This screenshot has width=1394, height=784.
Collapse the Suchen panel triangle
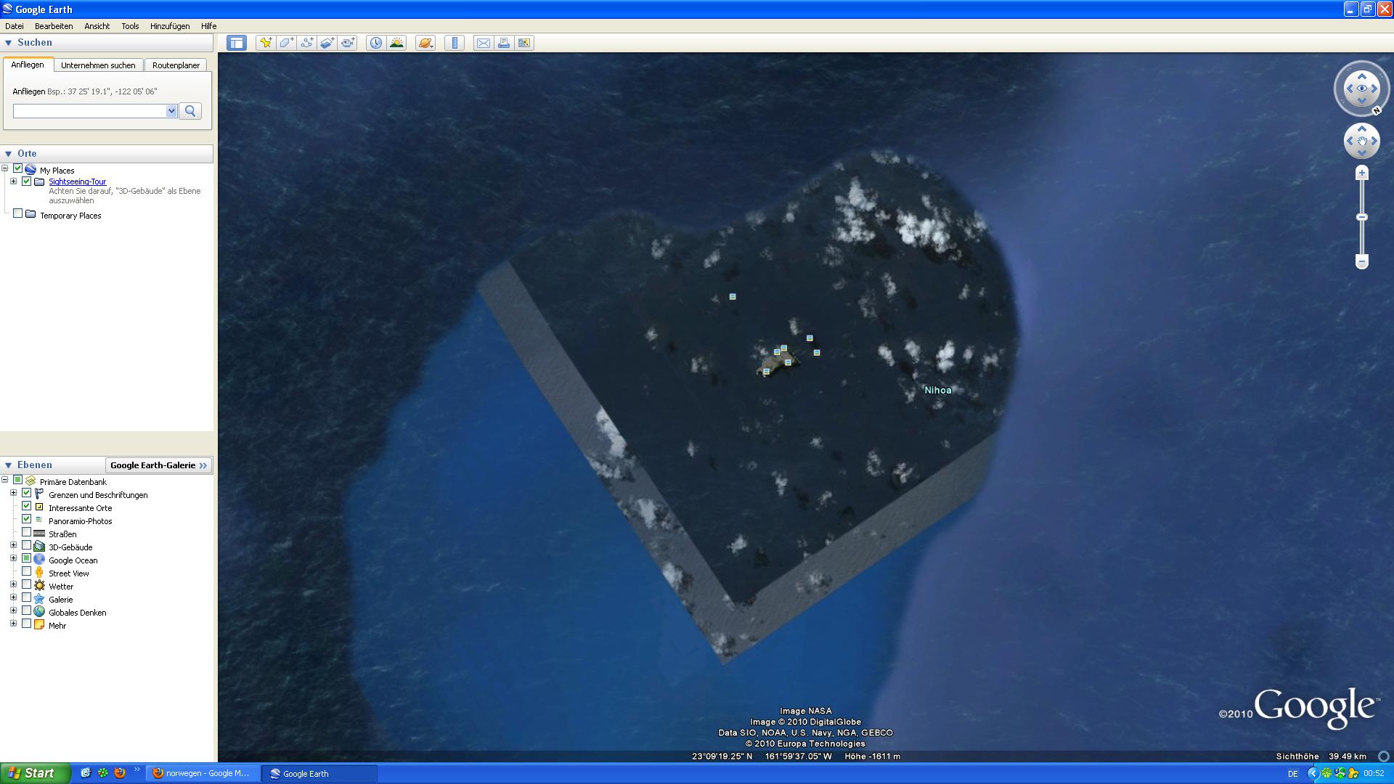[x=9, y=43]
